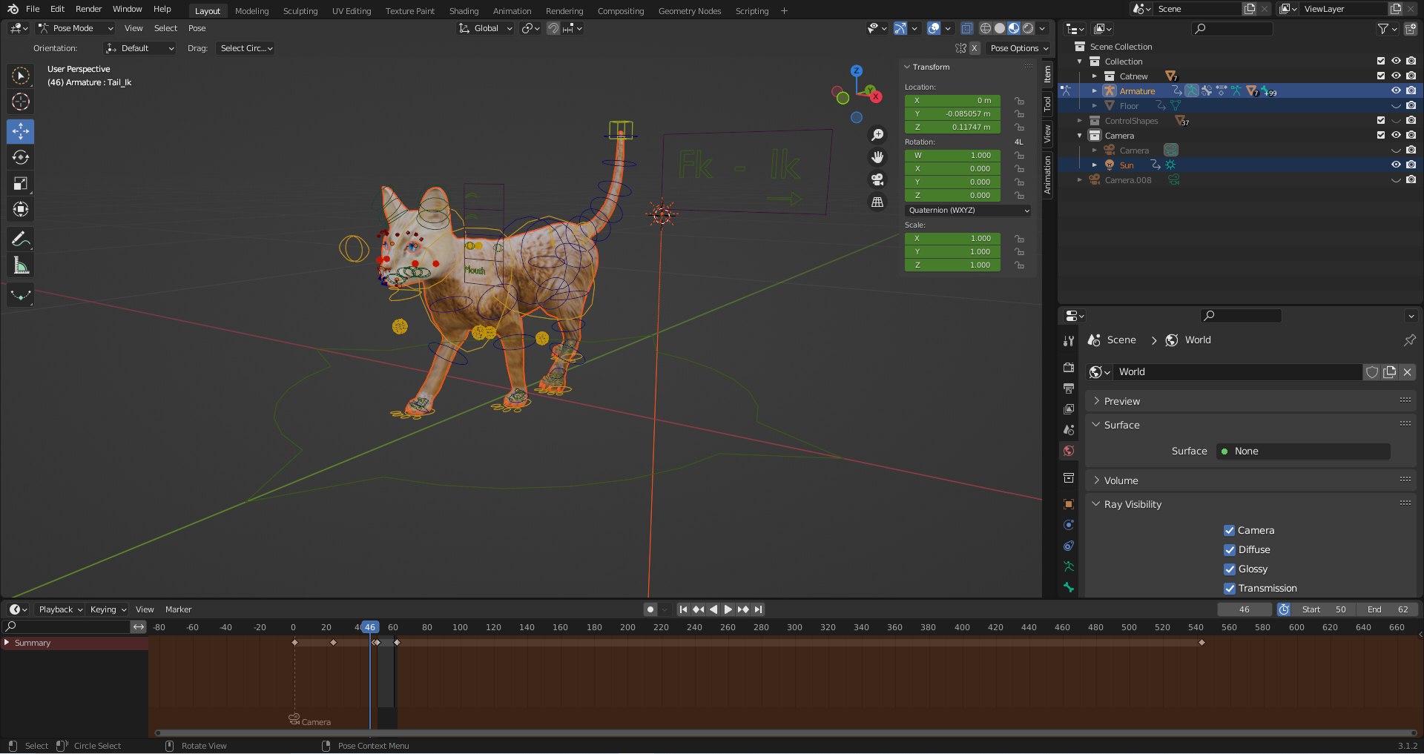
Task: Open the Render menu
Action: (88, 9)
